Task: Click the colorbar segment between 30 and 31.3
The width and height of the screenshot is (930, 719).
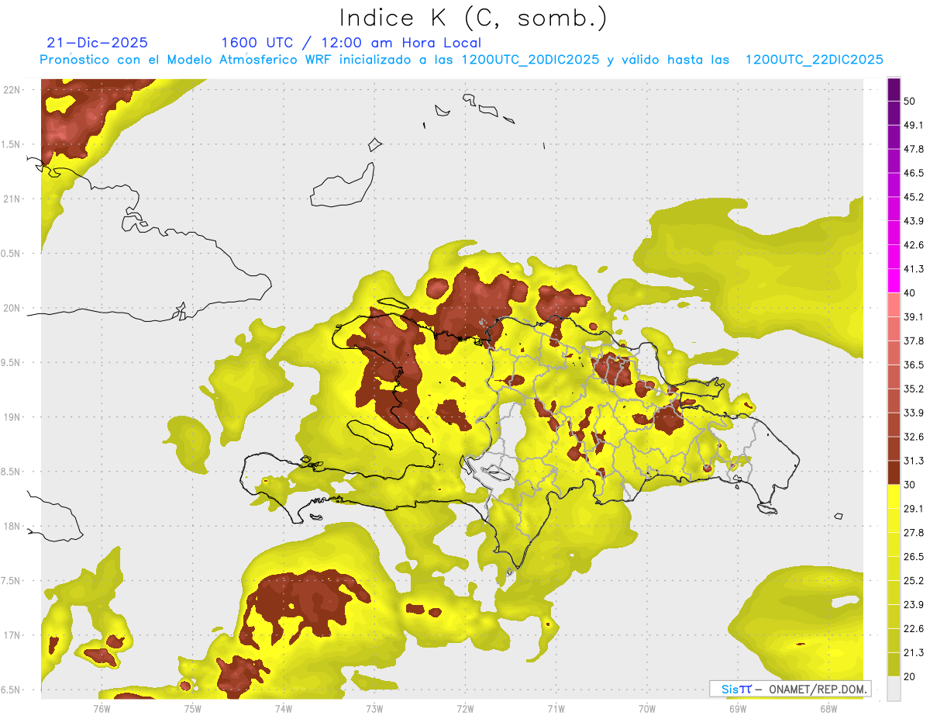Action: point(894,472)
